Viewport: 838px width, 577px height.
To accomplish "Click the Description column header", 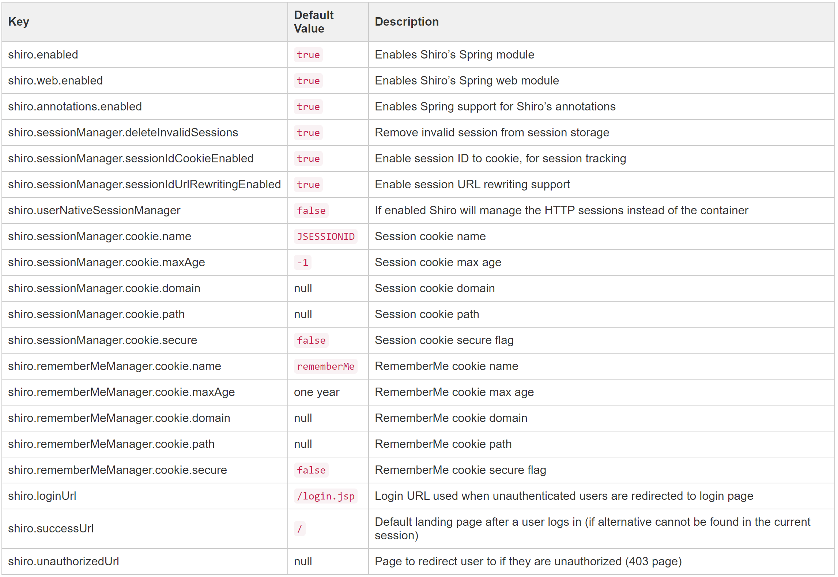I will [x=406, y=22].
